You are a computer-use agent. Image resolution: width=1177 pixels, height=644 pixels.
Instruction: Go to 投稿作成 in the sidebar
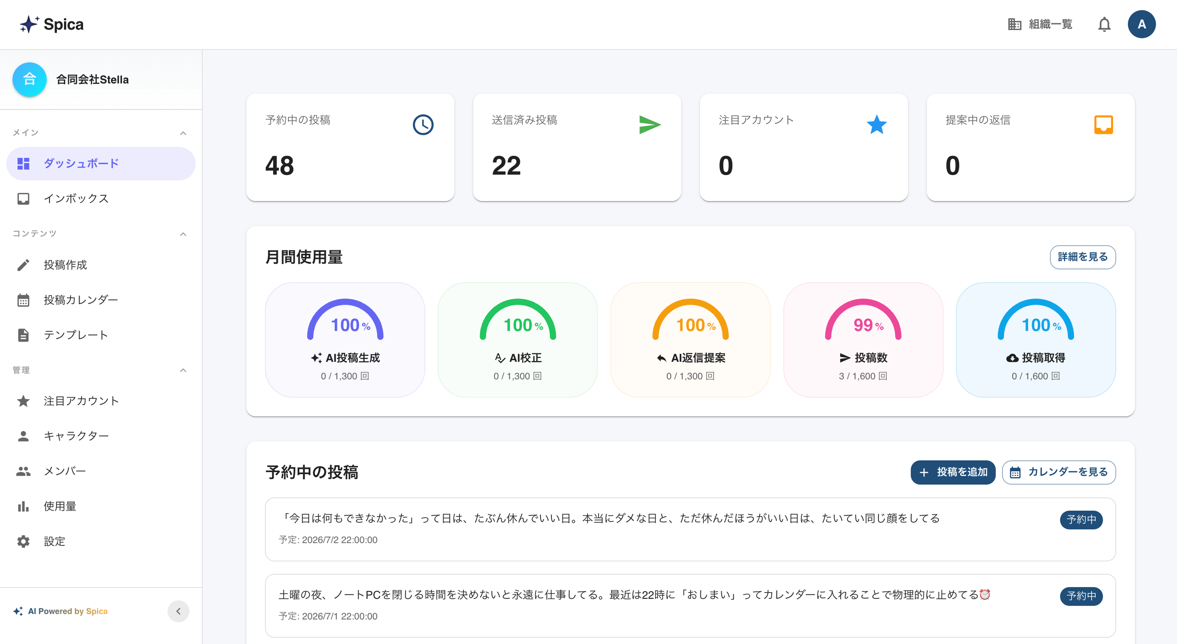(x=100, y=265)
